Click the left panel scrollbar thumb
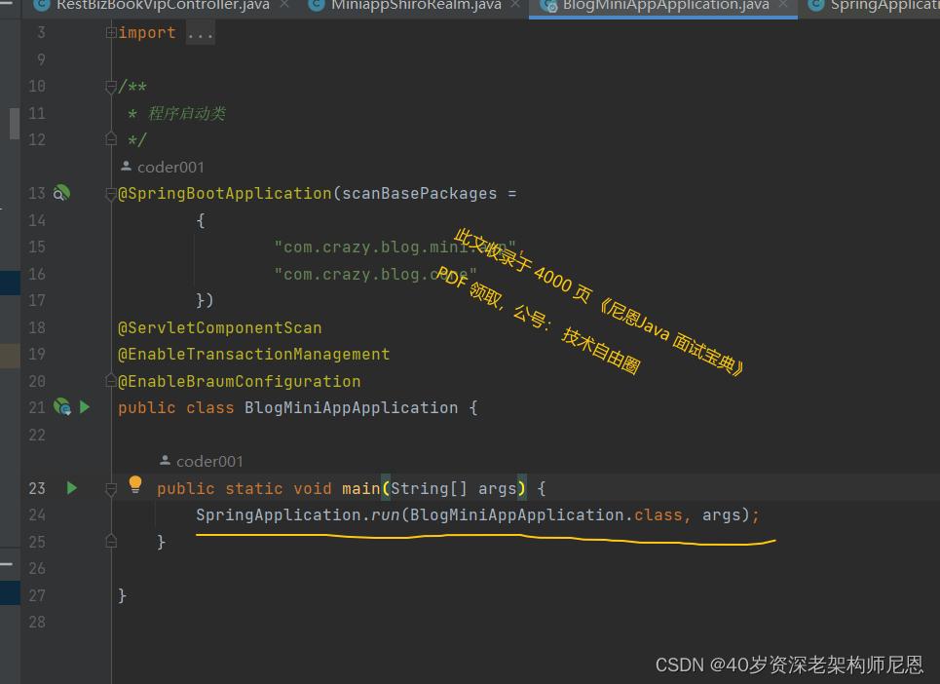 pyautogui.click(x=15, y=123)
